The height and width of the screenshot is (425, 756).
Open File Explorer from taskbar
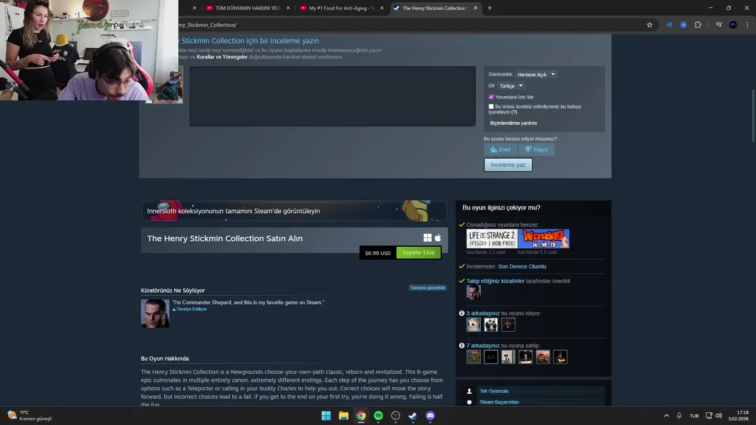coord(343,416)
